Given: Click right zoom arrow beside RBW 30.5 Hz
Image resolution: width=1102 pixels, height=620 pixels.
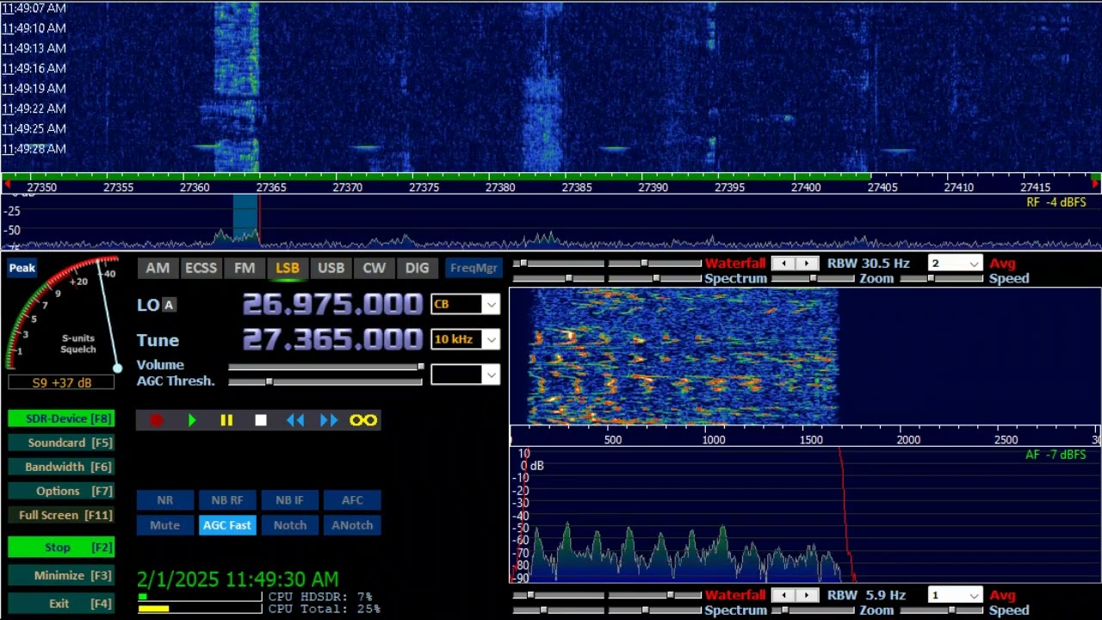Looking at the screenshot, I should 807,263.
